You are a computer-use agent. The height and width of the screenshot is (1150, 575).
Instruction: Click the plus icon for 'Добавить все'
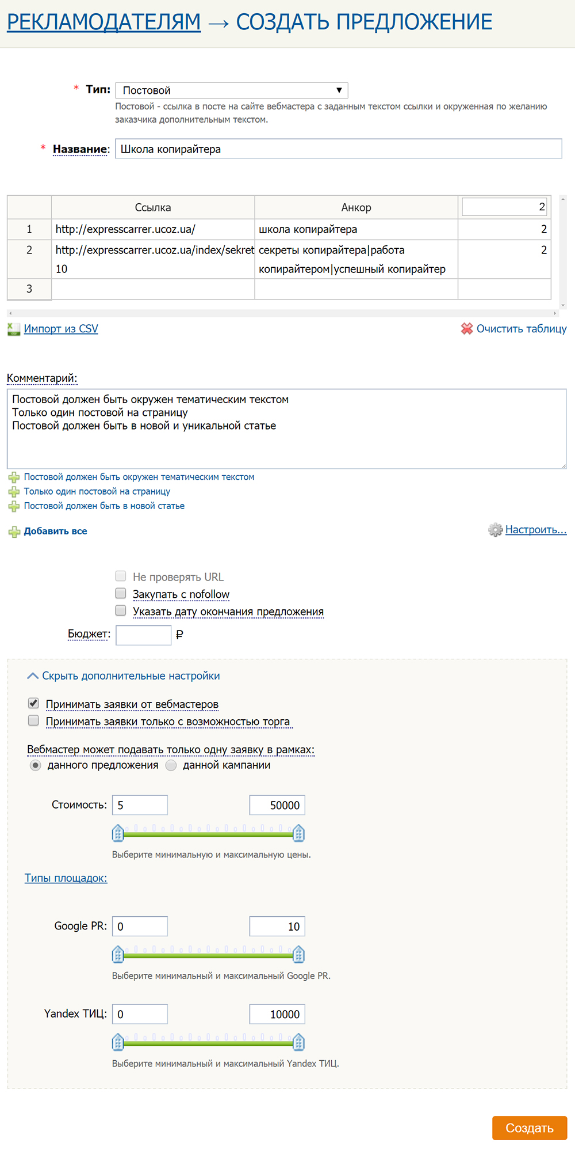14,532
